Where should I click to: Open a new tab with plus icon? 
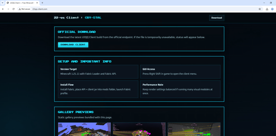(42, 3)
